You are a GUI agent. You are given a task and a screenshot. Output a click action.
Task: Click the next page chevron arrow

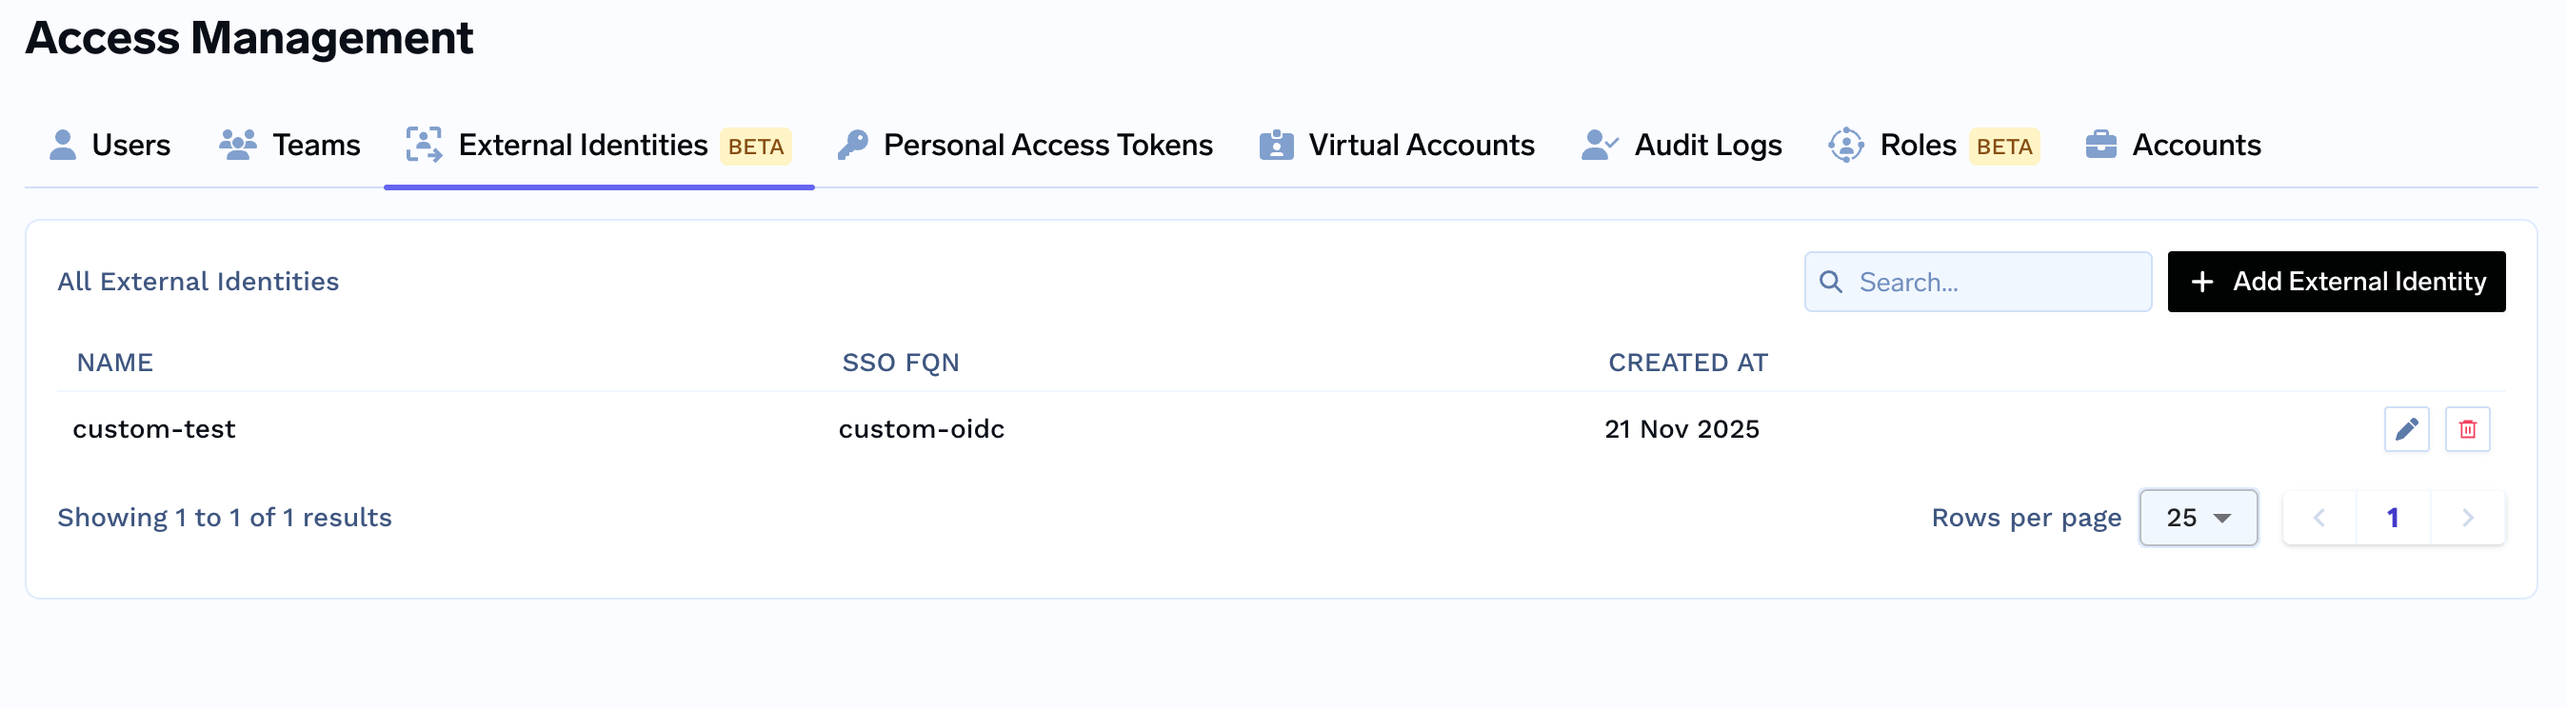click(2467, 517)
